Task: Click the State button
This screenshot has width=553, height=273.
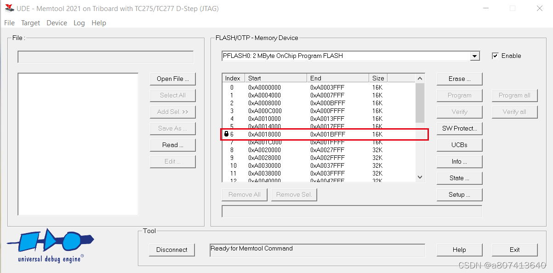Action: [460, 178]
